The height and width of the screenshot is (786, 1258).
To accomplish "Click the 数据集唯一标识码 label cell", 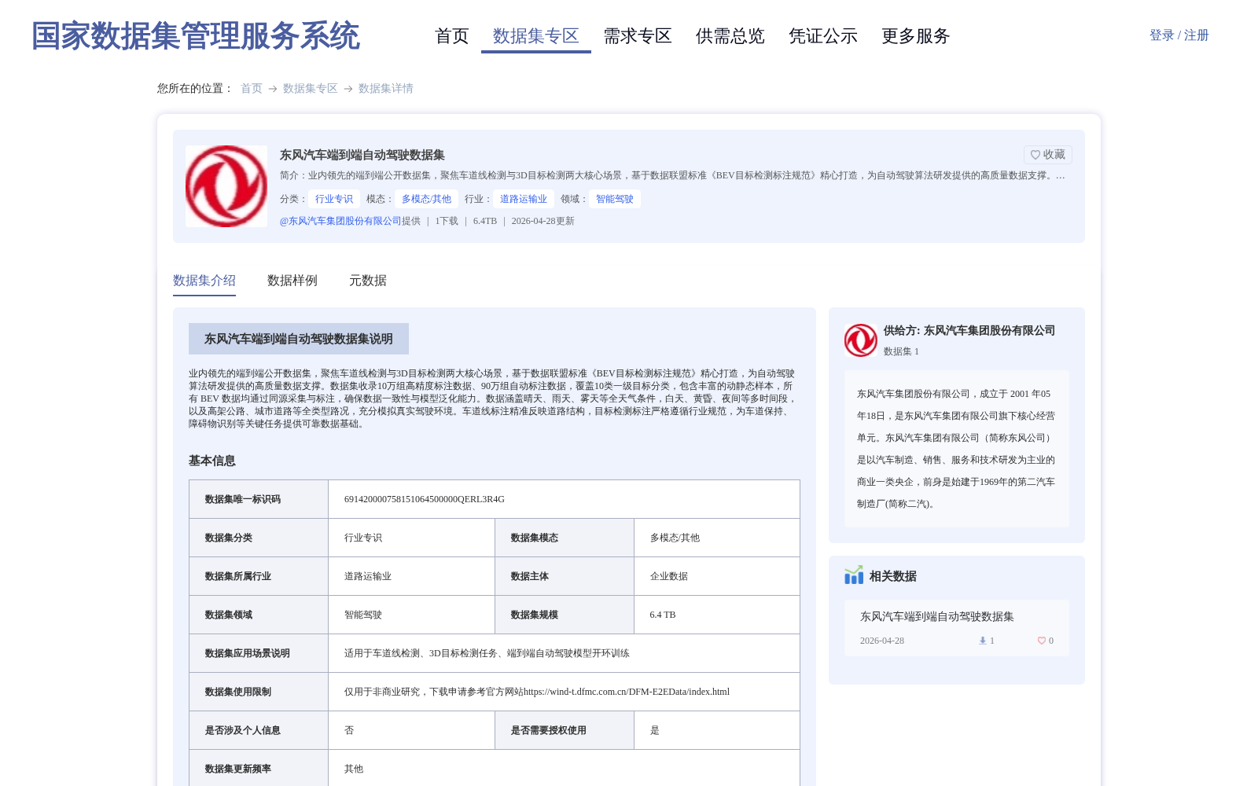I will point(259,499).
